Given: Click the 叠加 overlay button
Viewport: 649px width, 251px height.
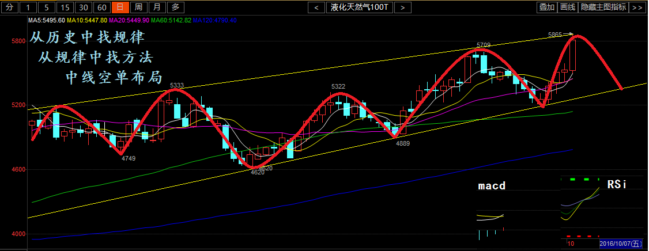Looking at the screenshot, I should pos(546,7).
